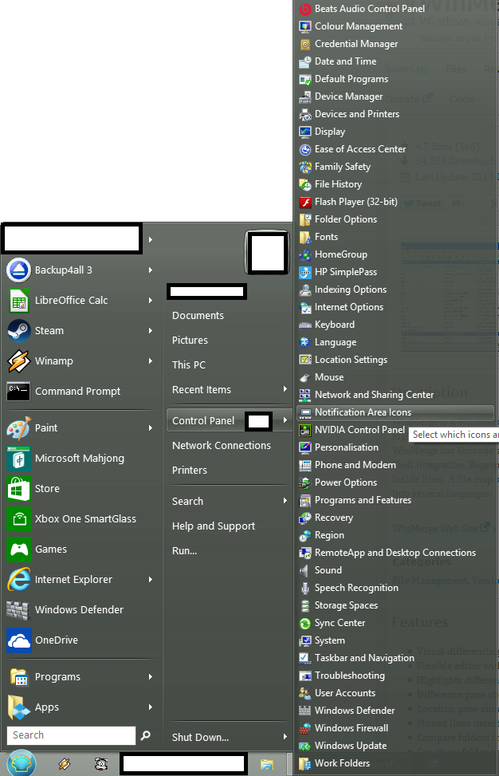
Task: Open This PC entry
Action: click(188, 365)
